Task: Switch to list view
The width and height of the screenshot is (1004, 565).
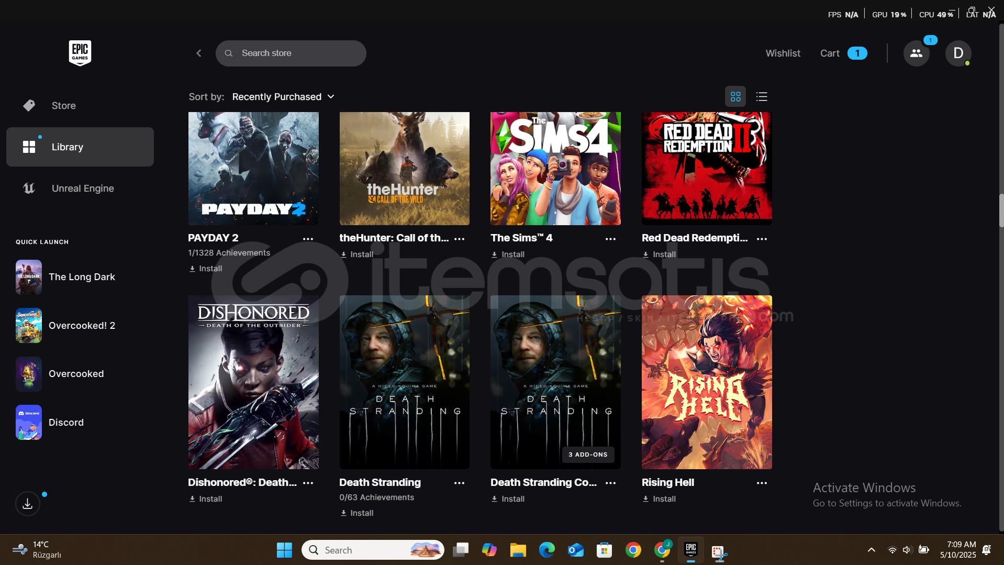Action: pos(762,97)
